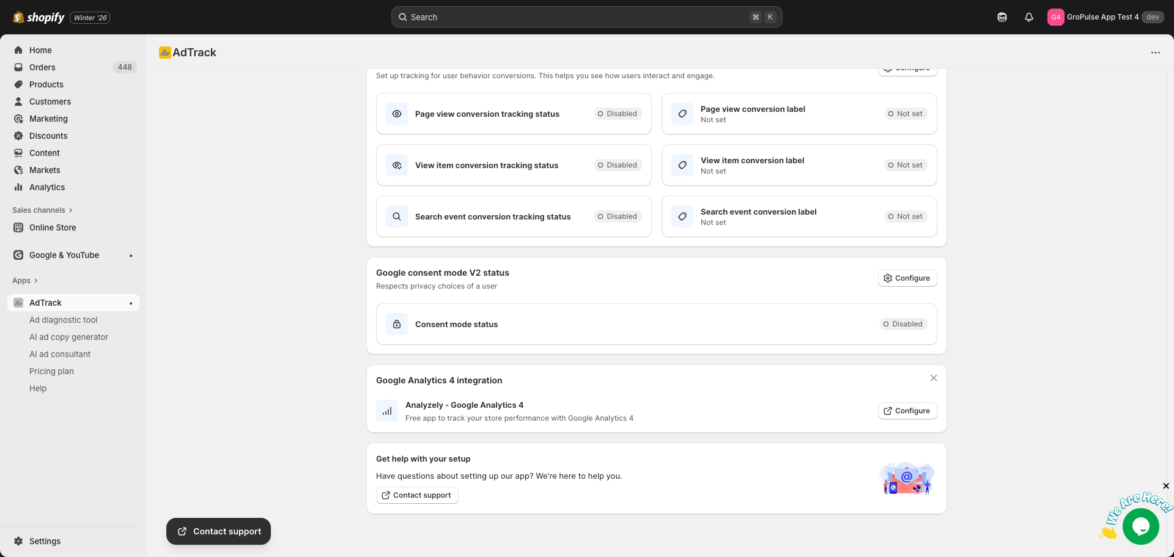Click the magnifier icon on Search event conversion card

[396, 216]
